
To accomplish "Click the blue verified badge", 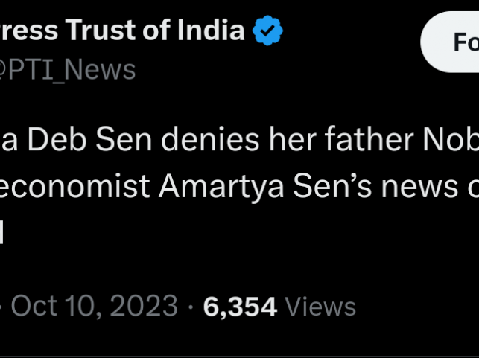I will click(267, 31).
